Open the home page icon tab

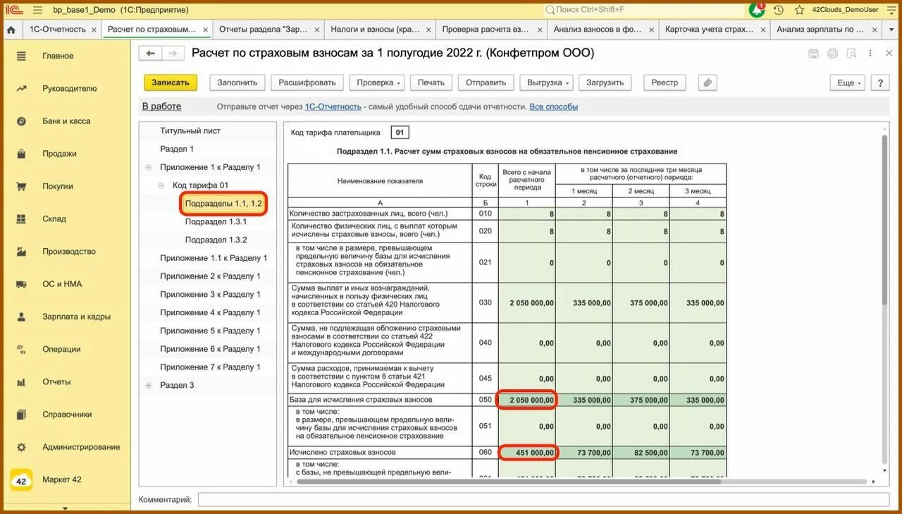11,30
